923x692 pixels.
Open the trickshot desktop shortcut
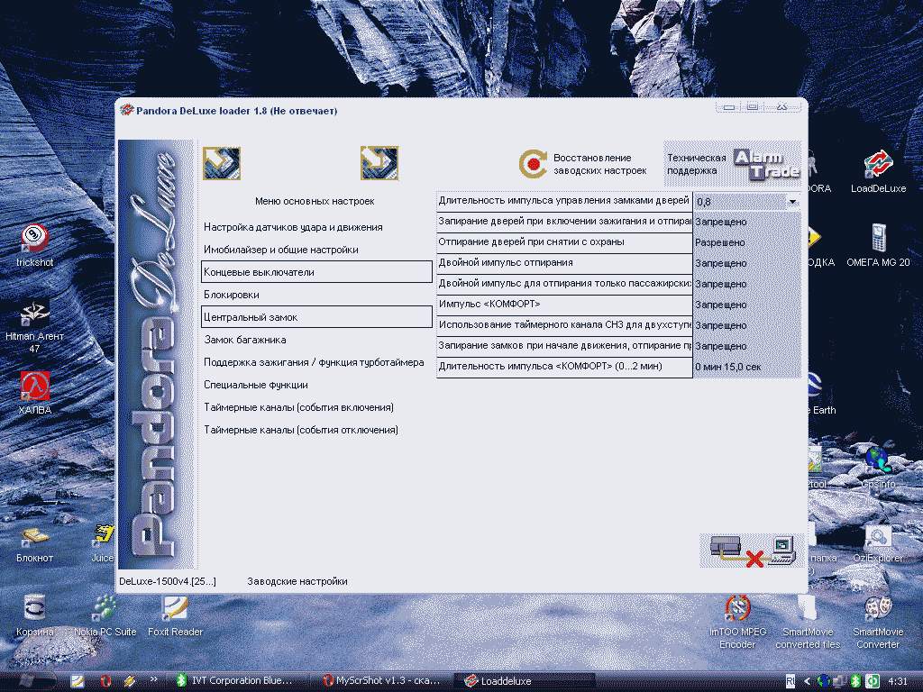coord(35,241)
